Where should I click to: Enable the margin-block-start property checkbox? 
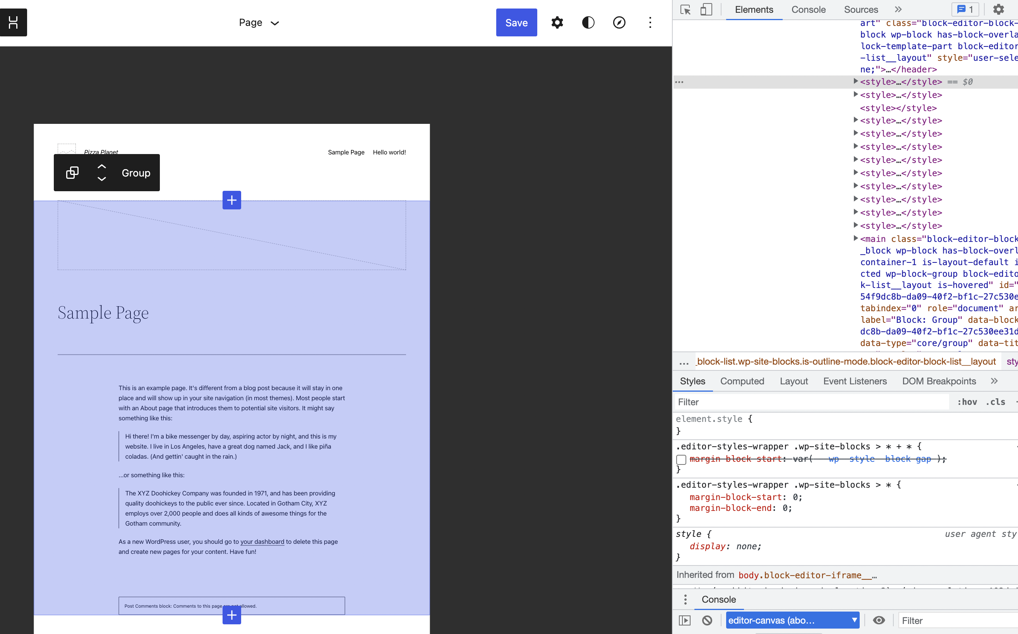click(x=681, y=459)
